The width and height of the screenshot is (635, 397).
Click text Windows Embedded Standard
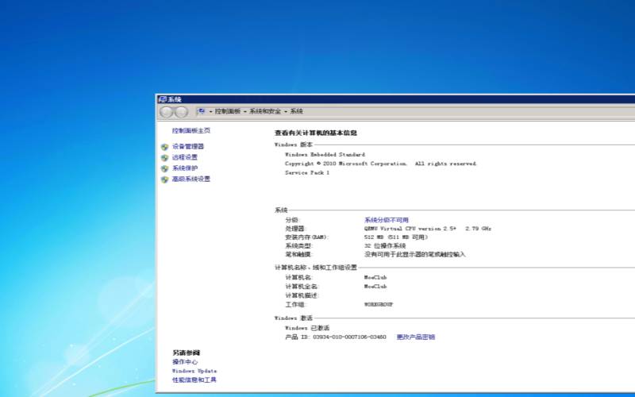[325, 154]
